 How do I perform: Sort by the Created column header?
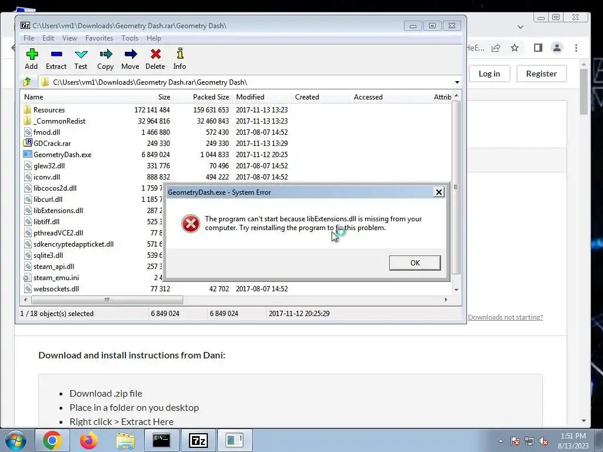tap(320, 97)
